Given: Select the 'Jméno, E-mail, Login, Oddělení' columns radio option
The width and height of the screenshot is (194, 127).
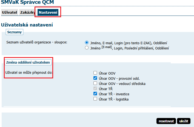Looking at the screenshot, I should point(87,43).
